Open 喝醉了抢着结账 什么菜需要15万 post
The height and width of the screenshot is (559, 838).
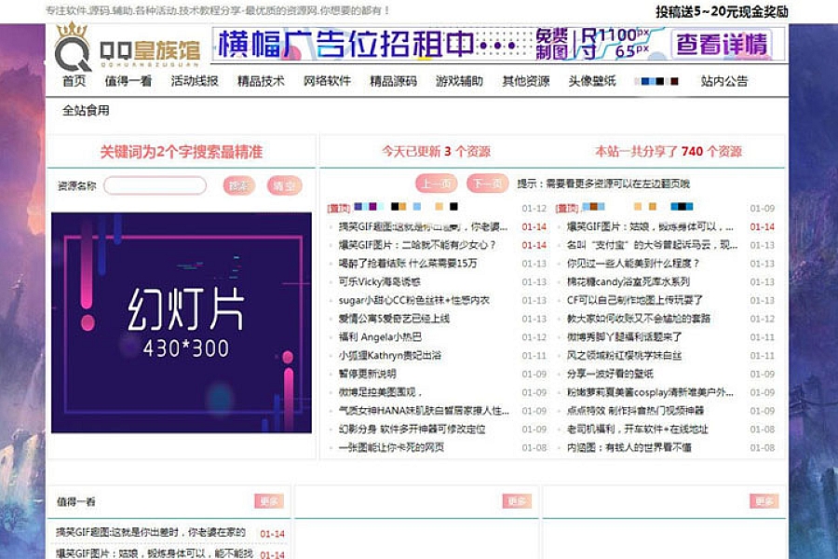click(408, 263)
